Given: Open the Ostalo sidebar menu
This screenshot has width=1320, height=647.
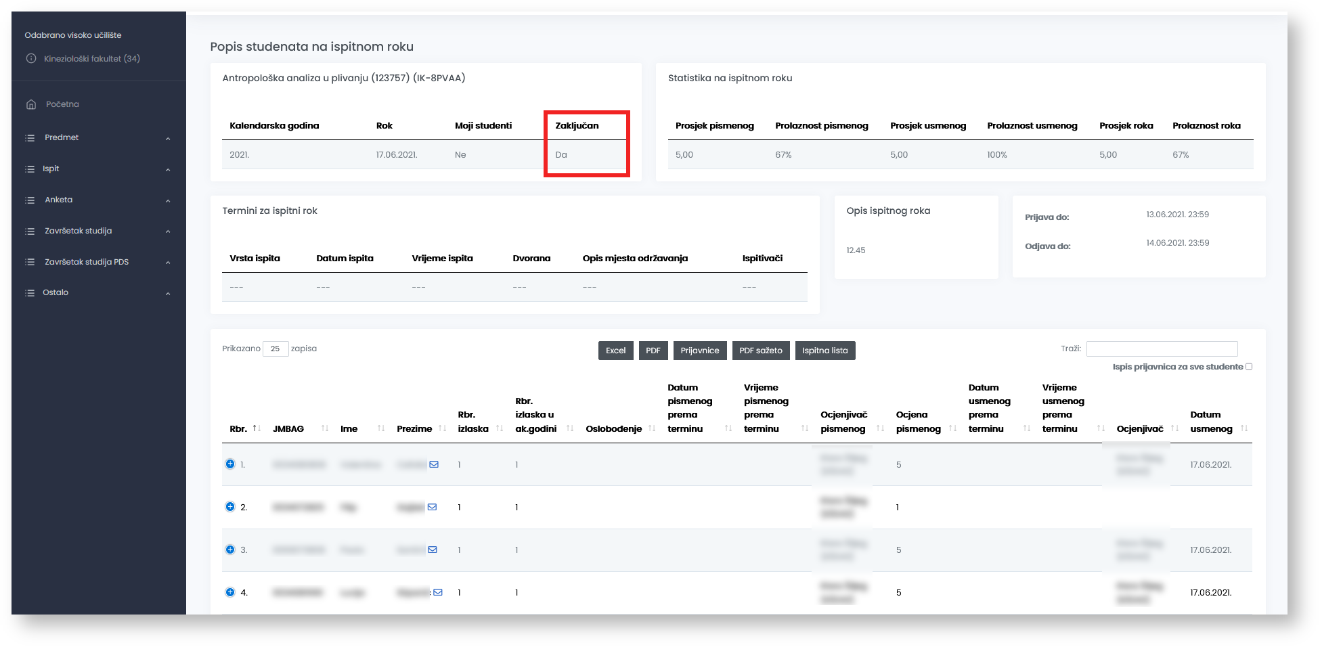Looking at the screenshot, I should pyautogui.click(x=56, y=292).
